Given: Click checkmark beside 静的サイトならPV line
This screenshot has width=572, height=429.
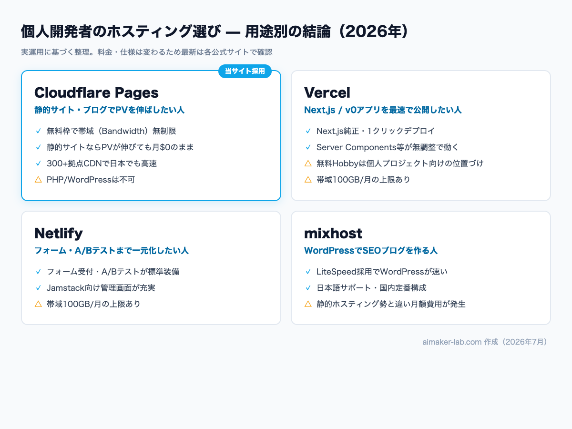Looking at the screenshot, I should coord(38,147).
